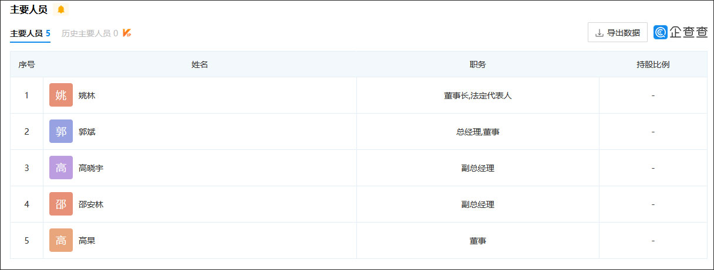Click the 导出数据 export button
The height and width of the screenshot is (270, 714).
[x=617, y=33]
